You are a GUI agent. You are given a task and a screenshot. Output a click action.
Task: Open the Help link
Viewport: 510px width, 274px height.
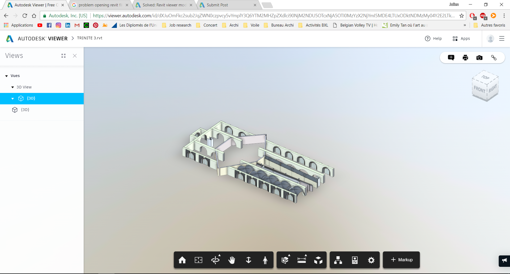(x=433, y=38)
